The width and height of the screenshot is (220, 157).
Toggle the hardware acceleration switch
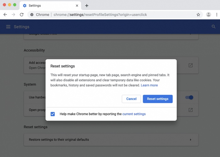pyautogui.click(x=189, y=97)
